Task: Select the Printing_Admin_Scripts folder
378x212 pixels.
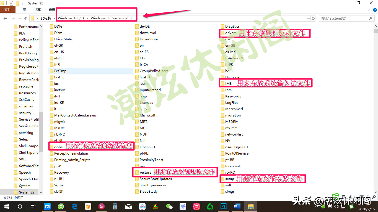Action: tap(72, 160)
